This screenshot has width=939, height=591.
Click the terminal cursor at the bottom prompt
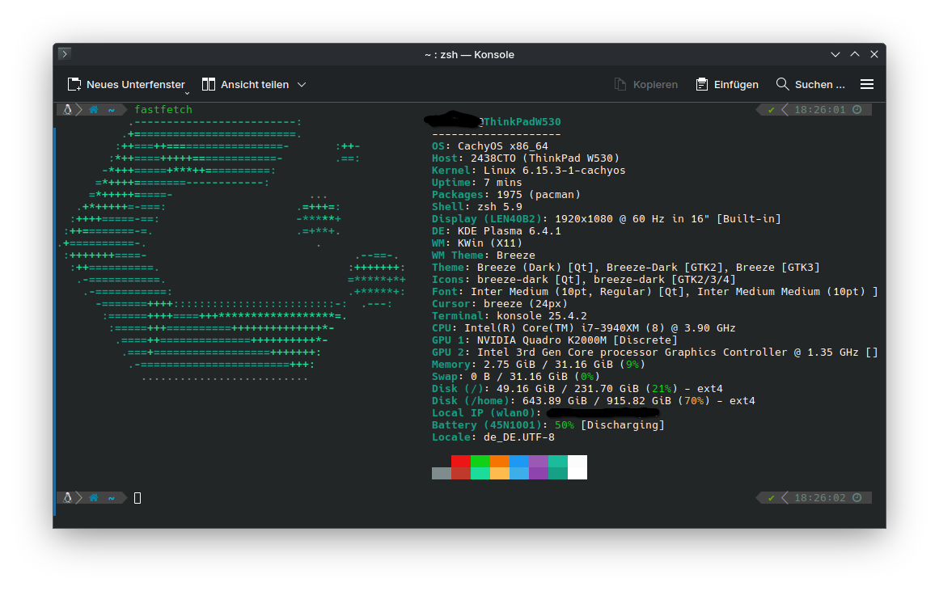tap(137, 498)
